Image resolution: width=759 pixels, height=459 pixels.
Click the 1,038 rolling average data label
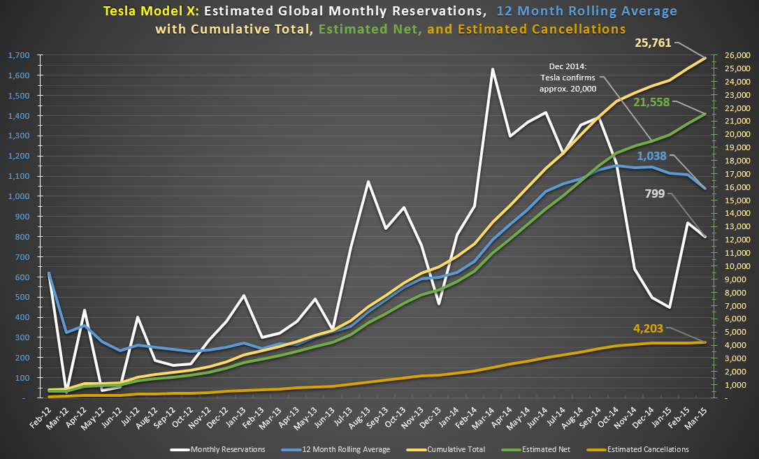651,156
